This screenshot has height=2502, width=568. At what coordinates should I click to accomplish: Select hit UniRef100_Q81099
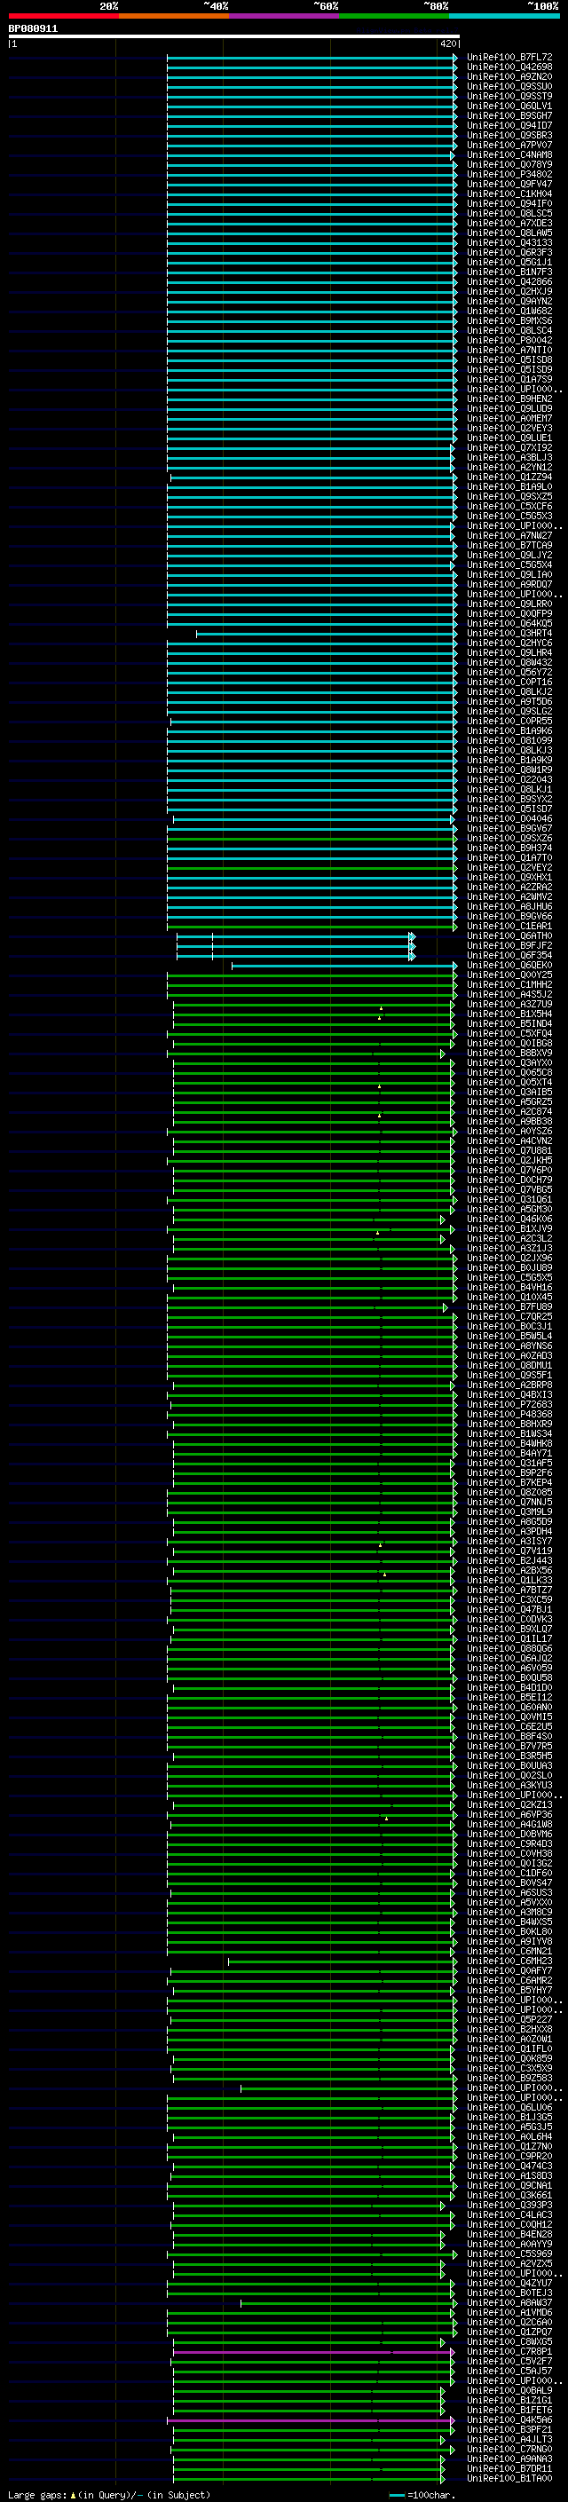click(509, 741)
